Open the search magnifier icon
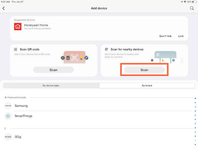 point(192,8)
